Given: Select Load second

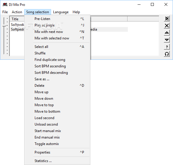Looking at the screenshot, I should pyautogui.click(x=57, y=118).
